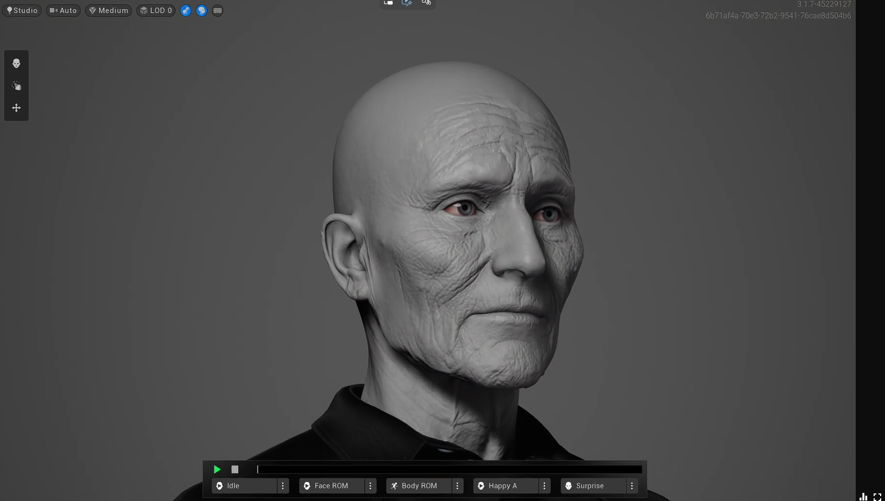Open options menu for the Idle animation
Viewport: 885px width, 501px height.
[282, 486]
